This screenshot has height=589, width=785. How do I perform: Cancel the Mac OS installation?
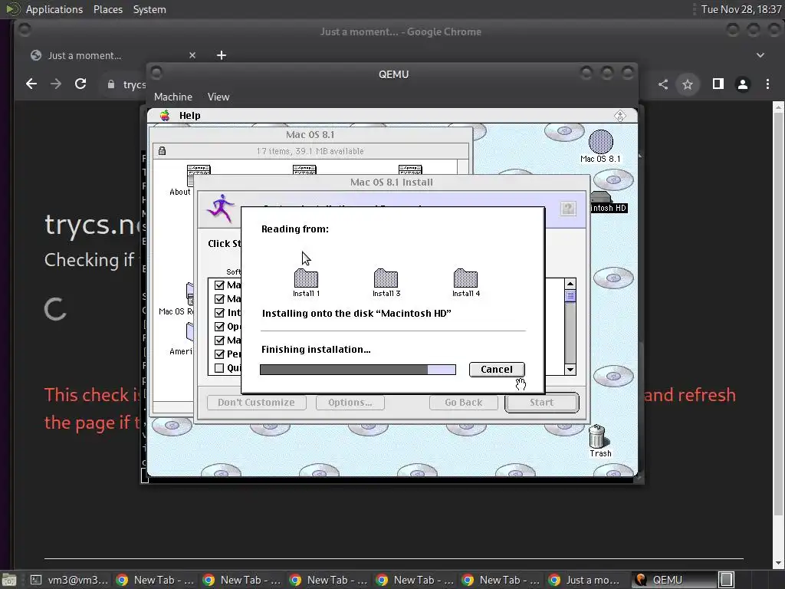point(497,369)
